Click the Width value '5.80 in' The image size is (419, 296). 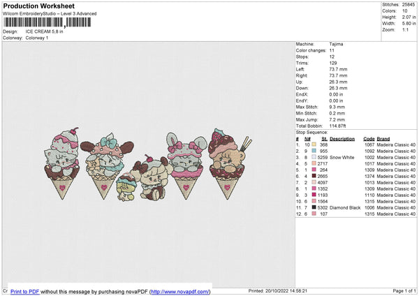409,24
